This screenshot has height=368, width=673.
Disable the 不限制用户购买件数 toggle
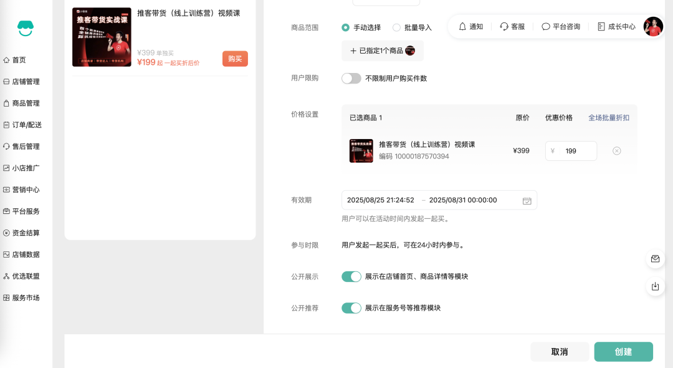tap(351, 79)
